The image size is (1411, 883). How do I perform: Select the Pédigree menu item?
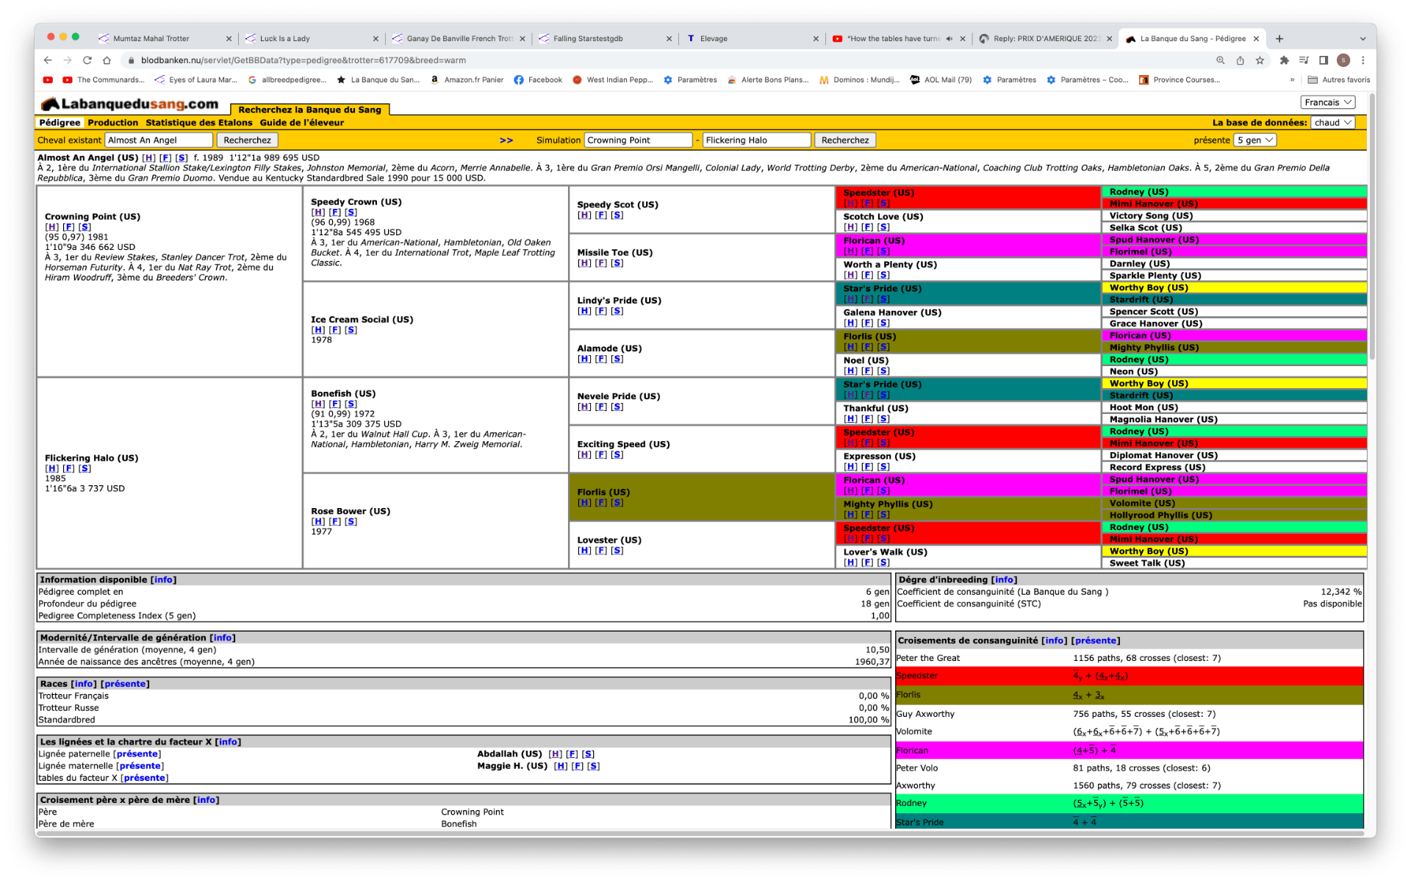pos(60,123)
